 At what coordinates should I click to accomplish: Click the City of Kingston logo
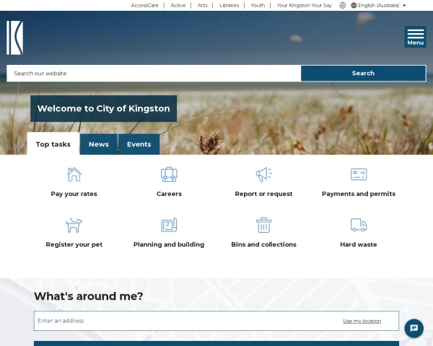coord(14,37)
